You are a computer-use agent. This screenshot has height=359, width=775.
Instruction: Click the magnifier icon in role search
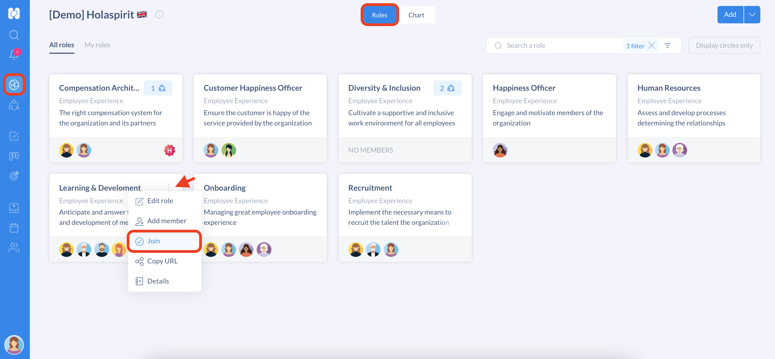pyautogui.click(x=498, y=45)
